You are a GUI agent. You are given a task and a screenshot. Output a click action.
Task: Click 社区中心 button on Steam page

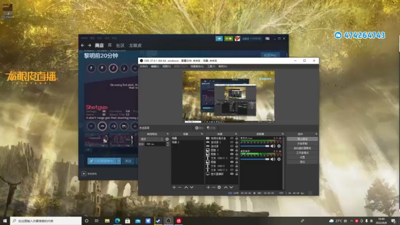[x=270, y=55]
